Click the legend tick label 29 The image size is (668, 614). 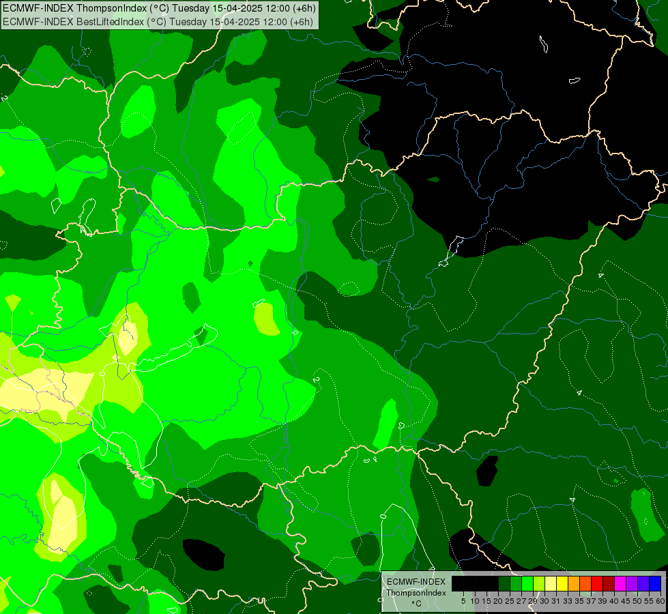coord(533,601)
